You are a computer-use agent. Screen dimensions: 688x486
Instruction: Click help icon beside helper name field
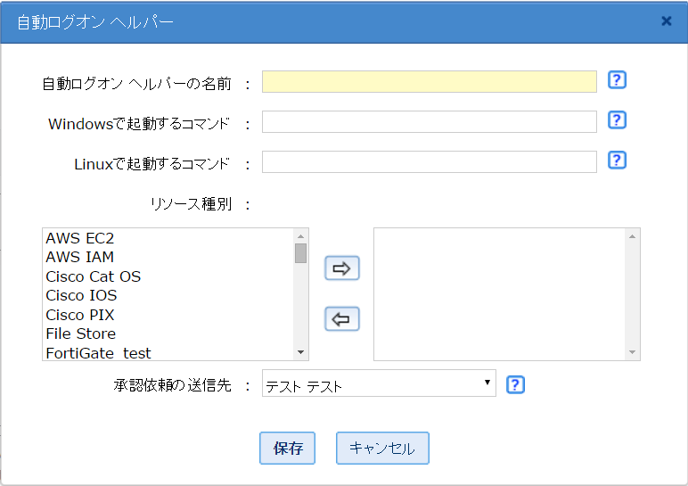click(617, 80)
